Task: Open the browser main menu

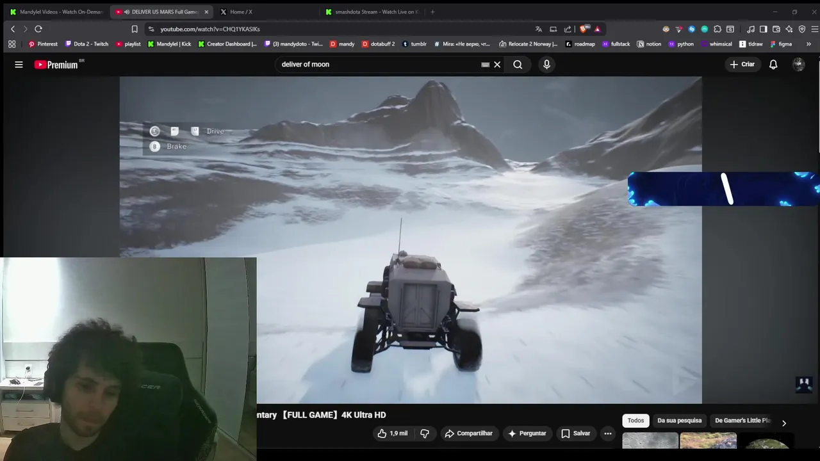Action: [x=815, y=29]
